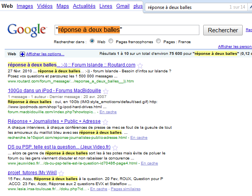
Task: Star the Réponse + Journalistes result
Action: 105,122
